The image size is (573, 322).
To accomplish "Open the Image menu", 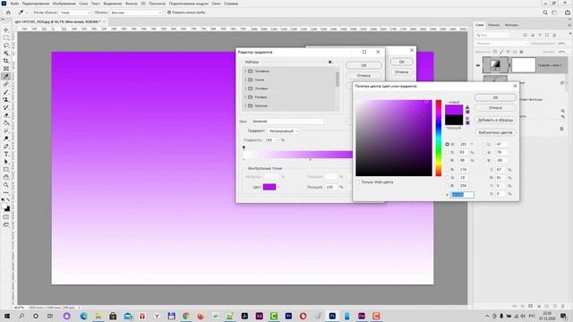I will [64, 4].
